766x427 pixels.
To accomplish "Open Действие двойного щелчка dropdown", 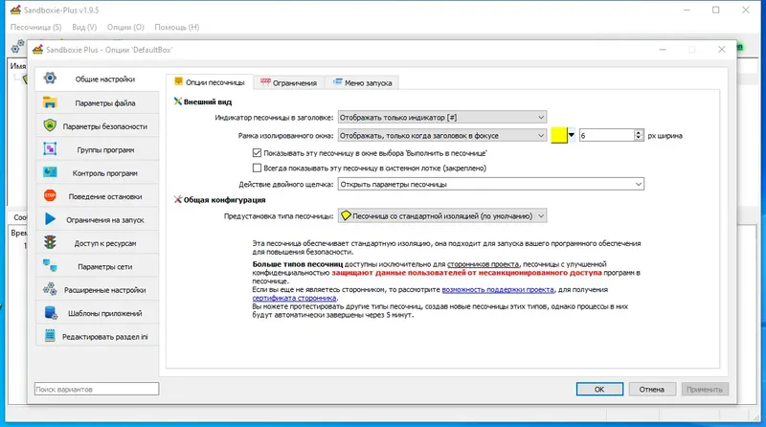I will pos(491,184).
